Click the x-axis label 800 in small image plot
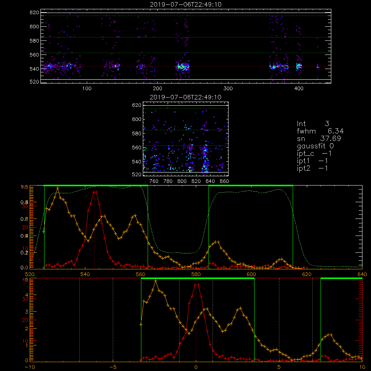 click(182, 181)
